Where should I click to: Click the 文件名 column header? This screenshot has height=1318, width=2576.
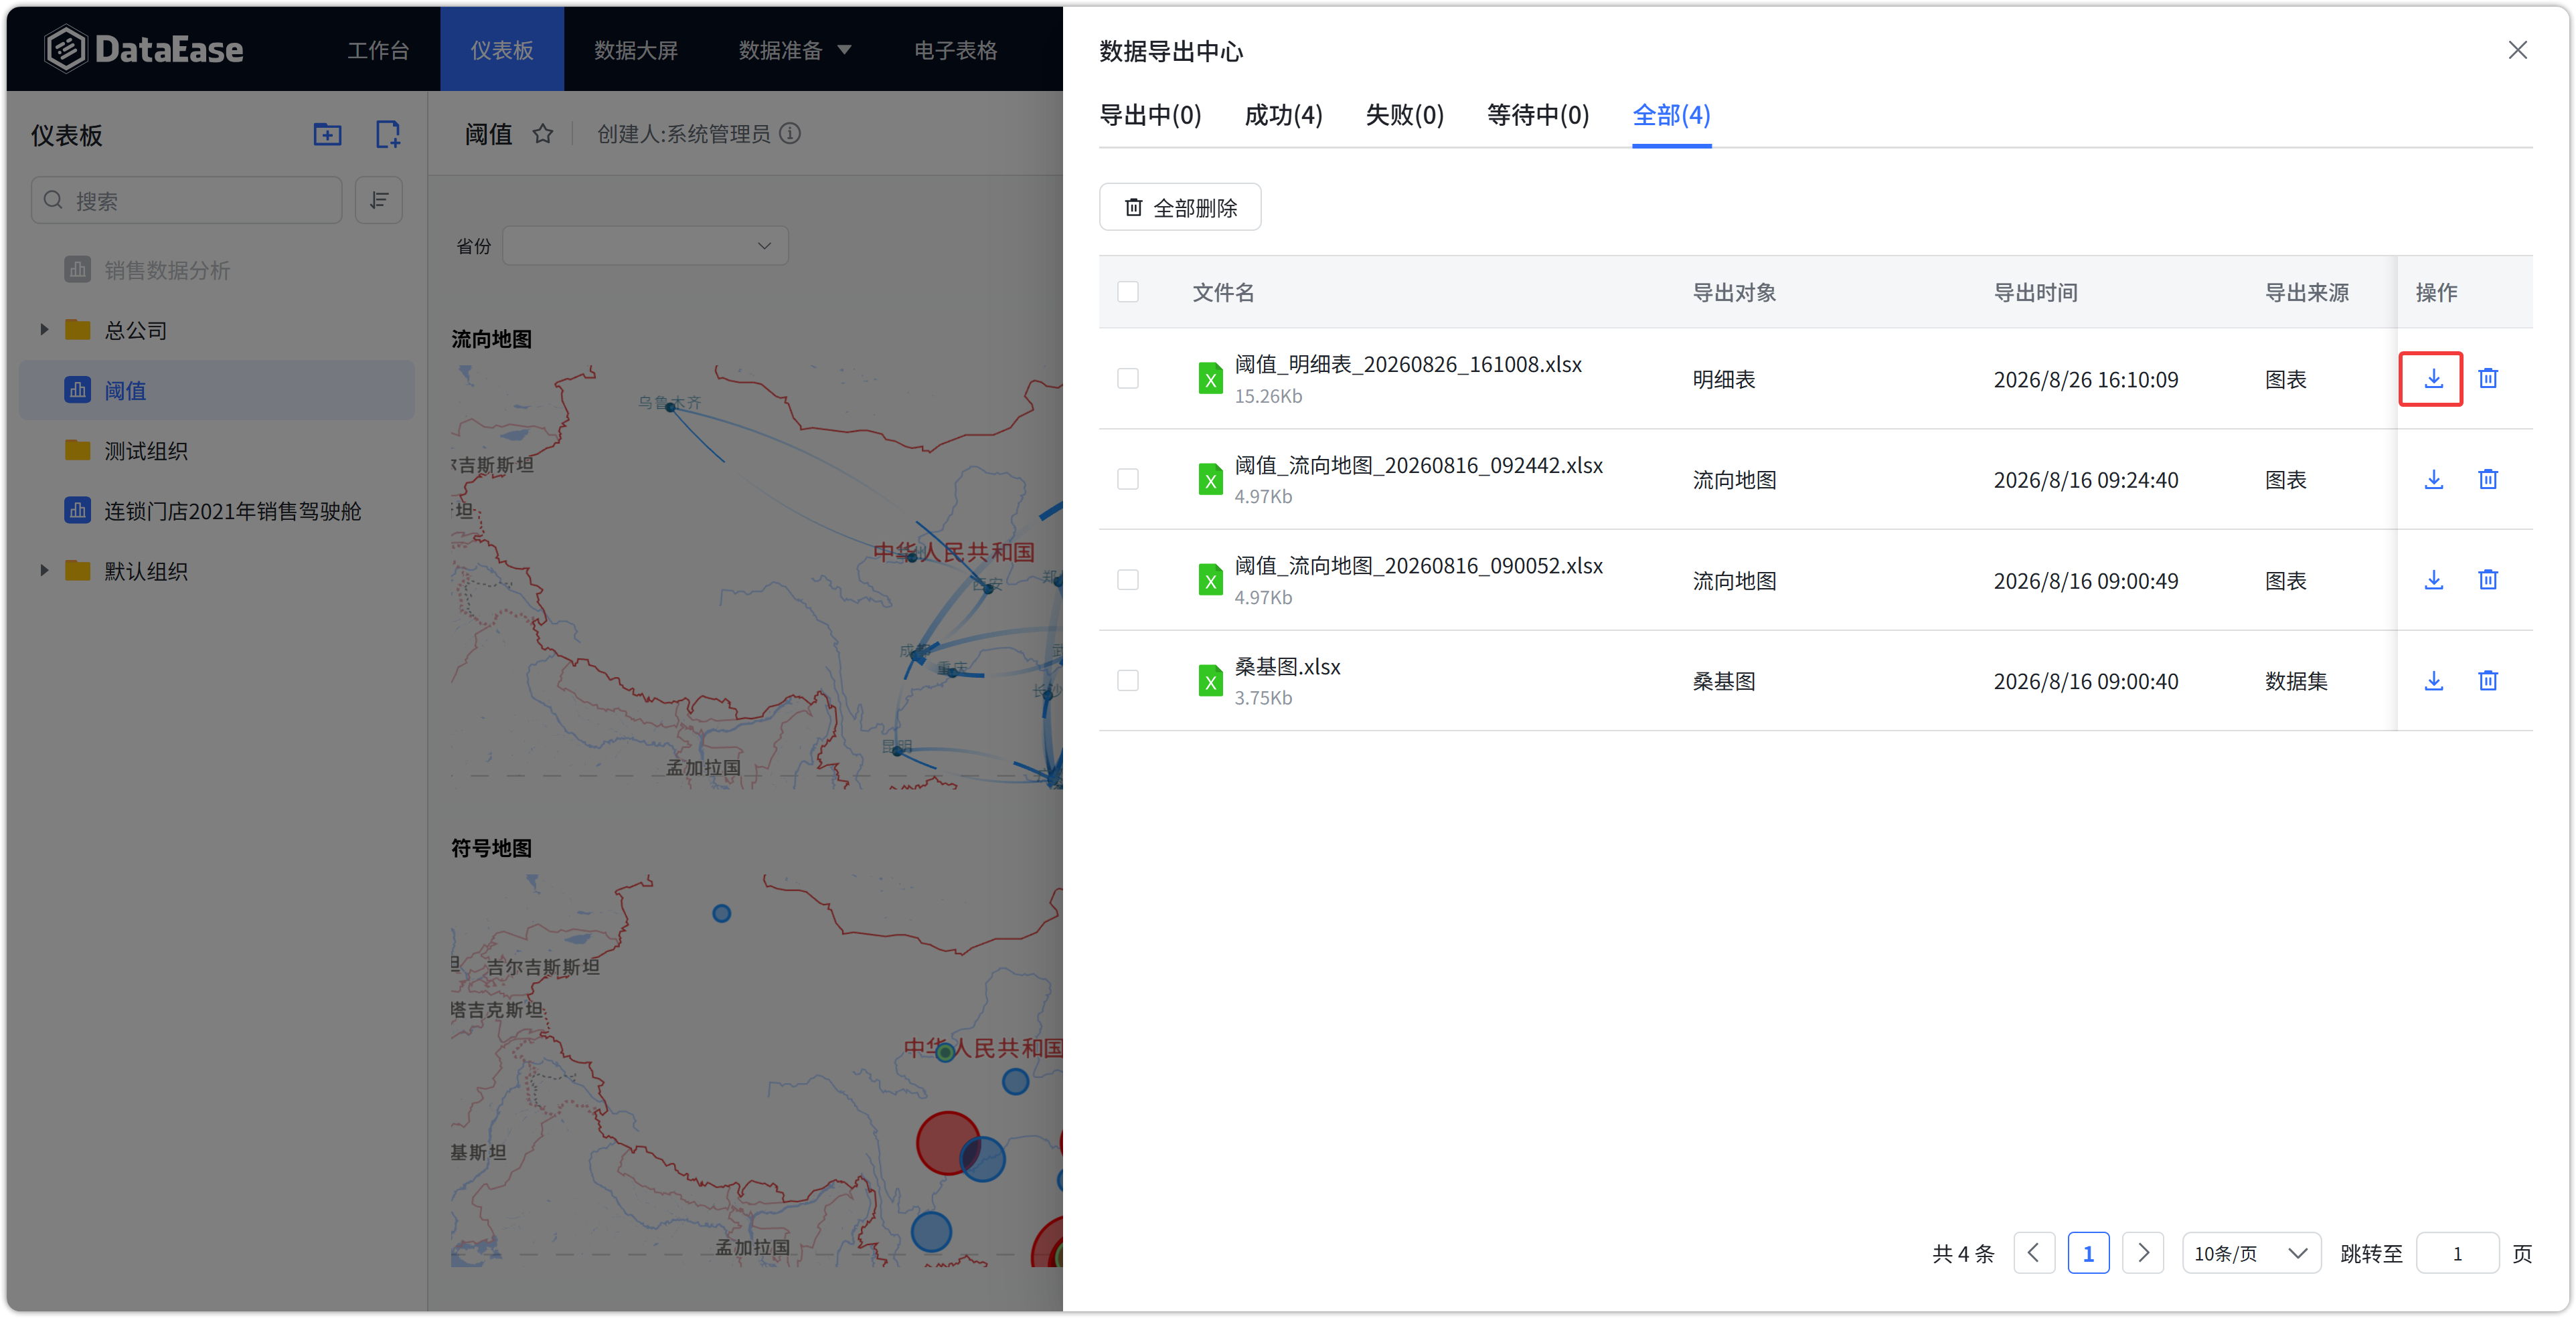click(x=1223, y=292)
